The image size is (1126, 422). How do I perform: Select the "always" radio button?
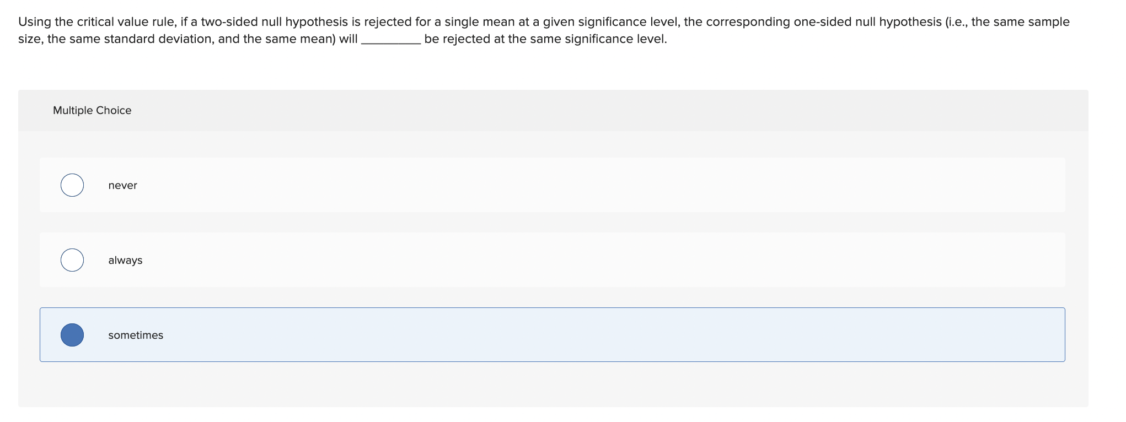[x=72, y=259]
